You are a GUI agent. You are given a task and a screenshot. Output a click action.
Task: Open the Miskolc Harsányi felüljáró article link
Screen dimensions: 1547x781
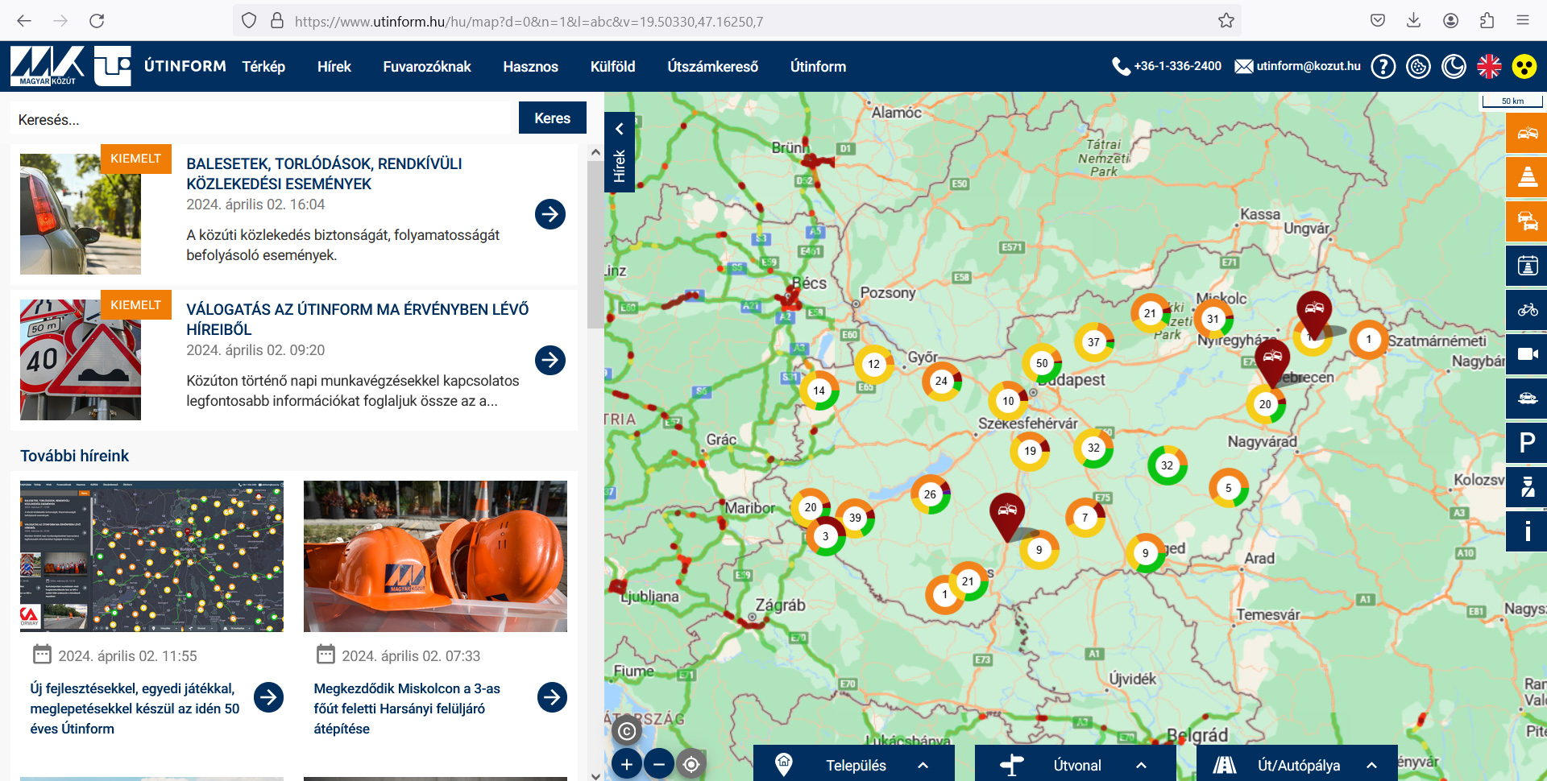point(407,708)
